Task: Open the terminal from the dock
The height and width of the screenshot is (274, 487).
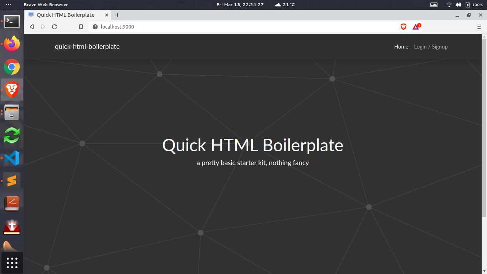Action: tap(12, 22)
